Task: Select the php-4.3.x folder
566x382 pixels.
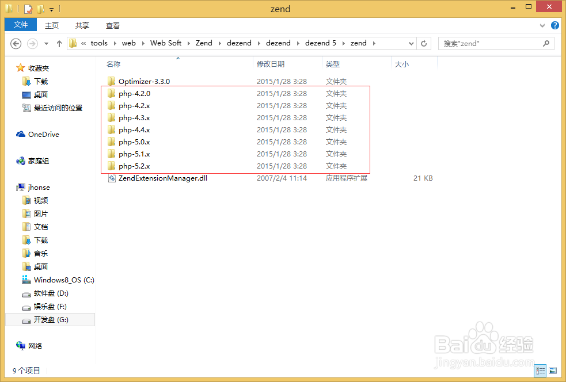Action: coord(134,118)
